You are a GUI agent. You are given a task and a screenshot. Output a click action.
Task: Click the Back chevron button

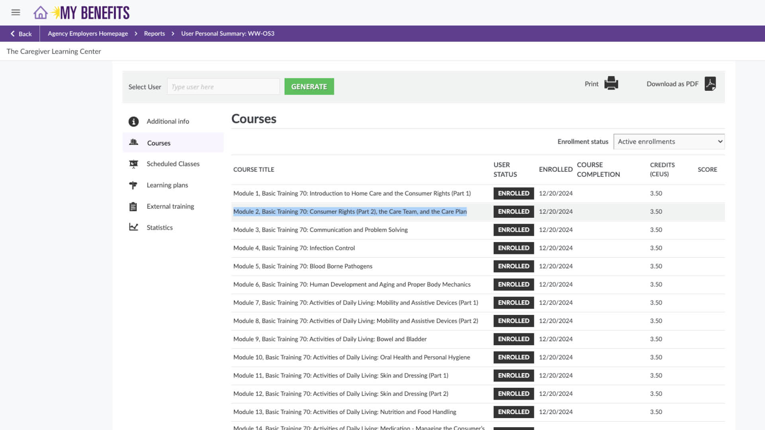coord(20,34)
